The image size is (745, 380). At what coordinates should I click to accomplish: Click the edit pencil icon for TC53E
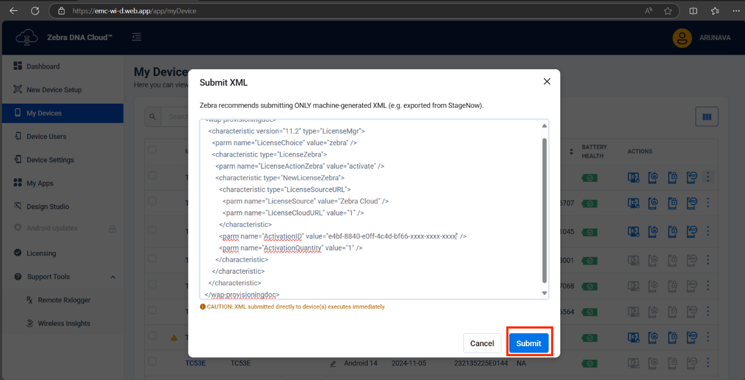pyautogui.click(x=333, y=363)
